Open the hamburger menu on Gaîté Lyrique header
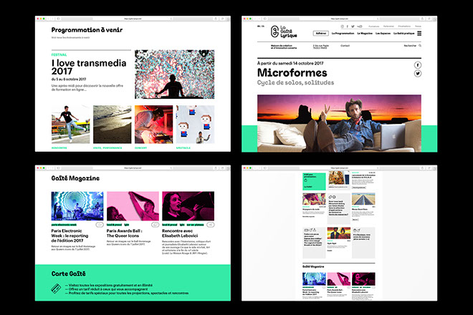Image resolution: width=473 pixels, height=315 pixels. click(419, 34)
